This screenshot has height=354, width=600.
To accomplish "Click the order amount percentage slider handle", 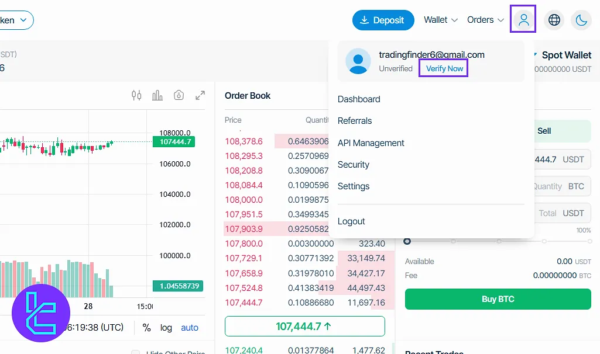I will (407, 241).
